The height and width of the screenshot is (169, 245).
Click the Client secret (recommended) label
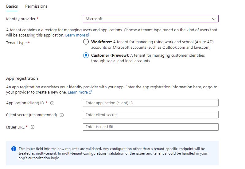pos(32,115)
